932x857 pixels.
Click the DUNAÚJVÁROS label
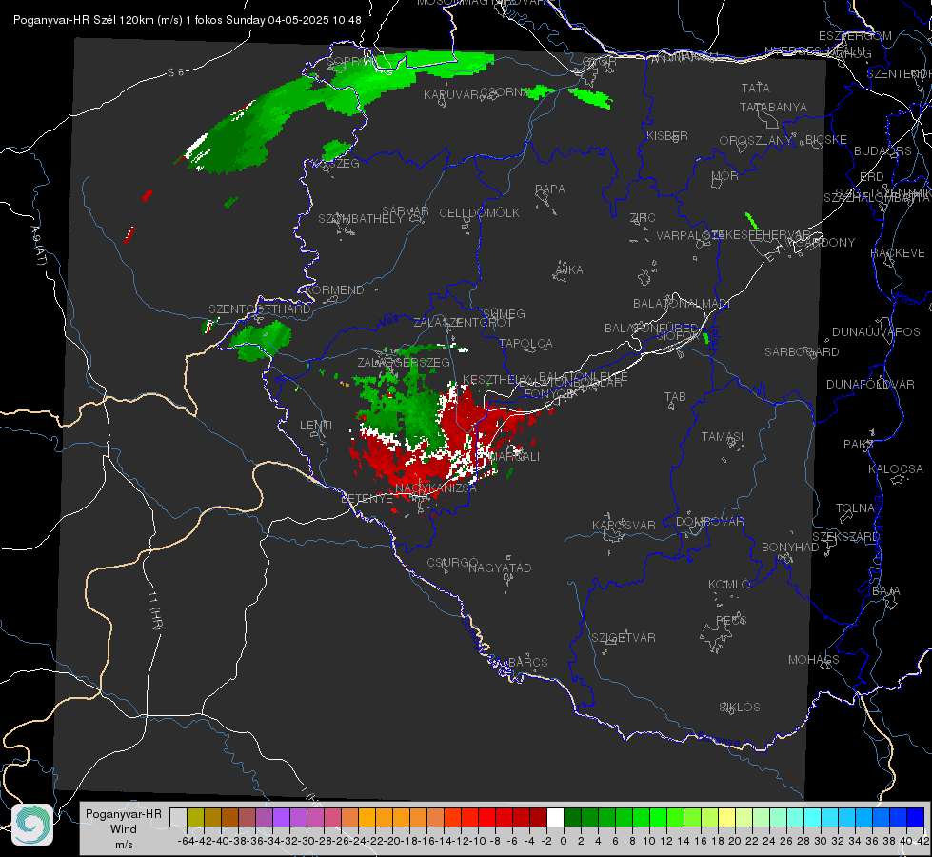(876, 332)
